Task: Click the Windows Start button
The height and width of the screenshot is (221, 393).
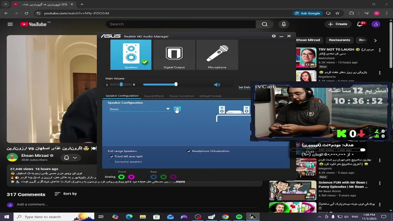Action: pos(6,217)
